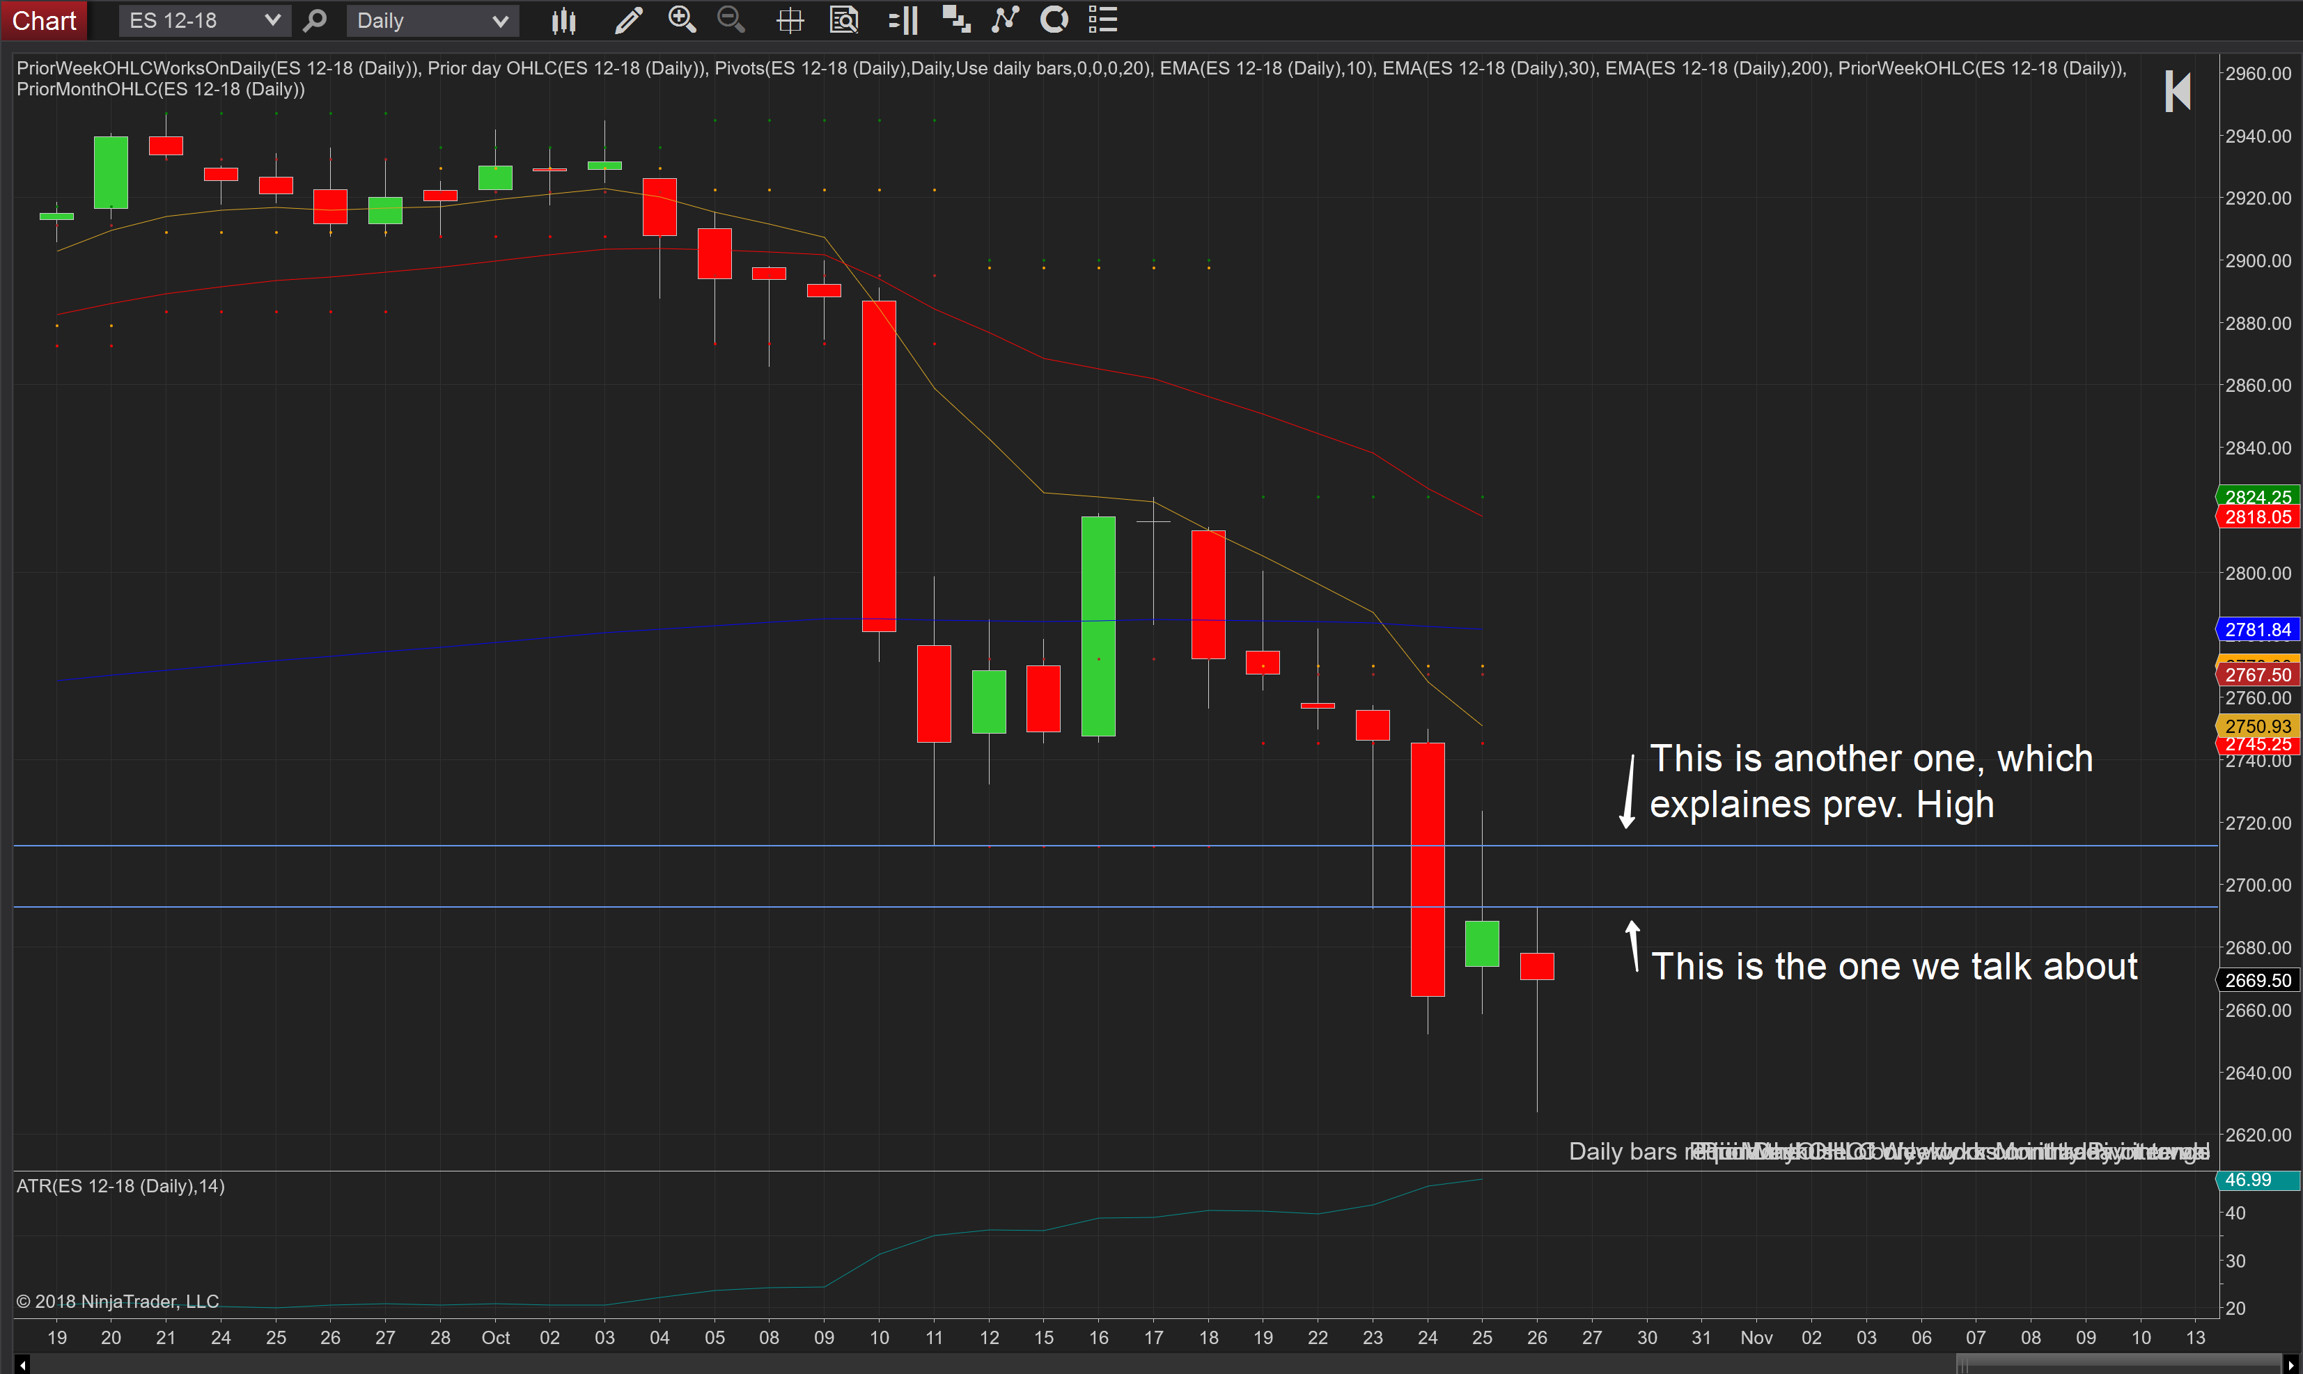Viewport: 2303px width, 1374px height.
Task: Select the 2669.50 price marker
Action: [x=2258, y=979]
